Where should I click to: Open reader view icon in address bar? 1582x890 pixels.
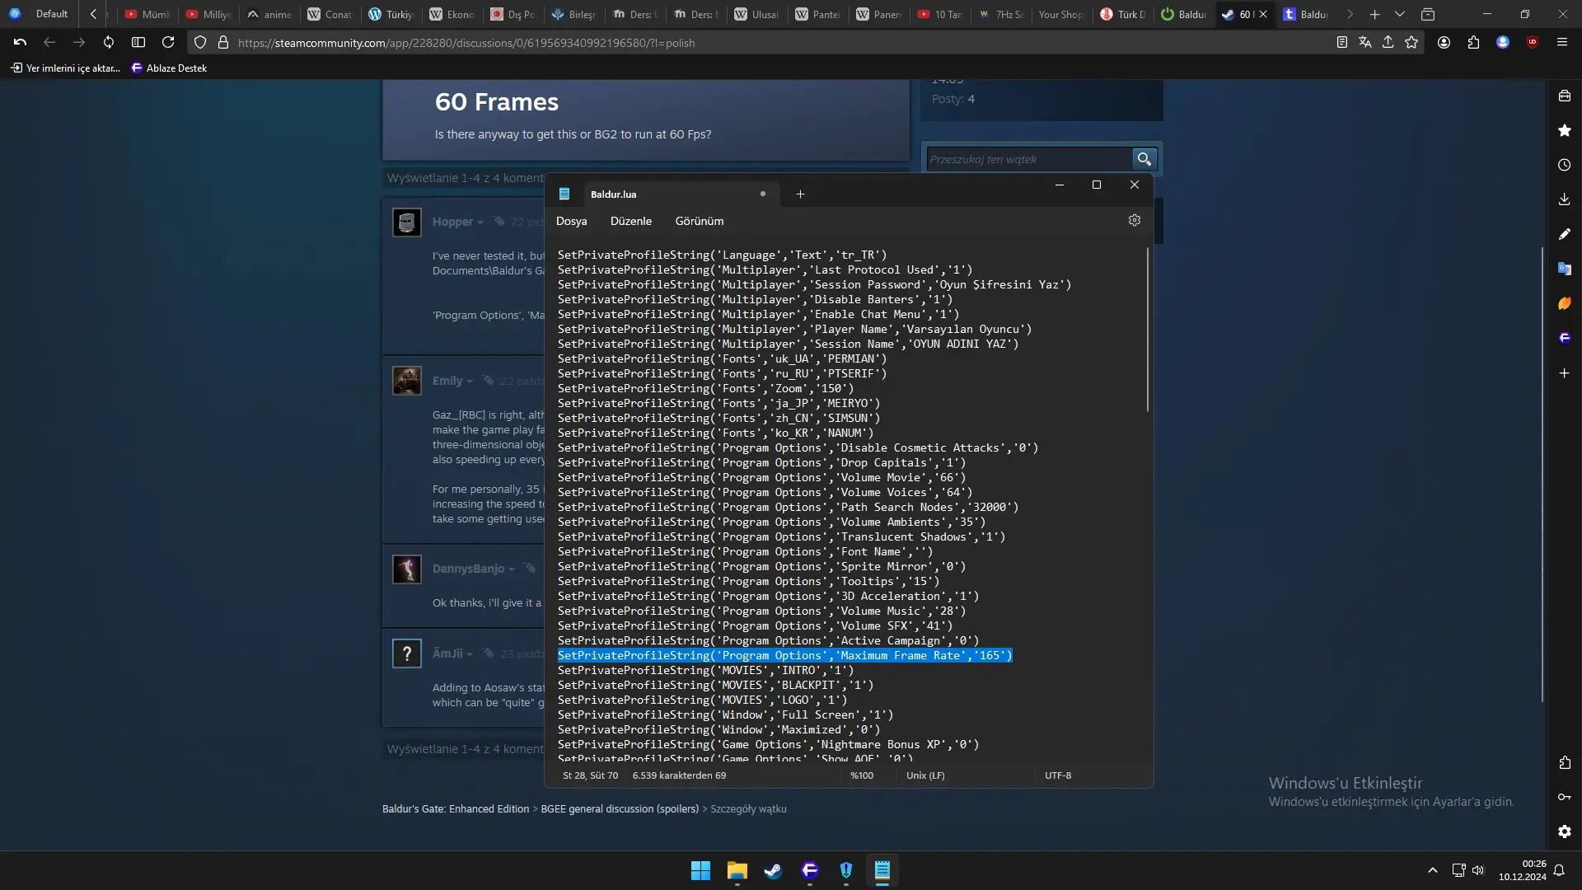click(1342, 42)
